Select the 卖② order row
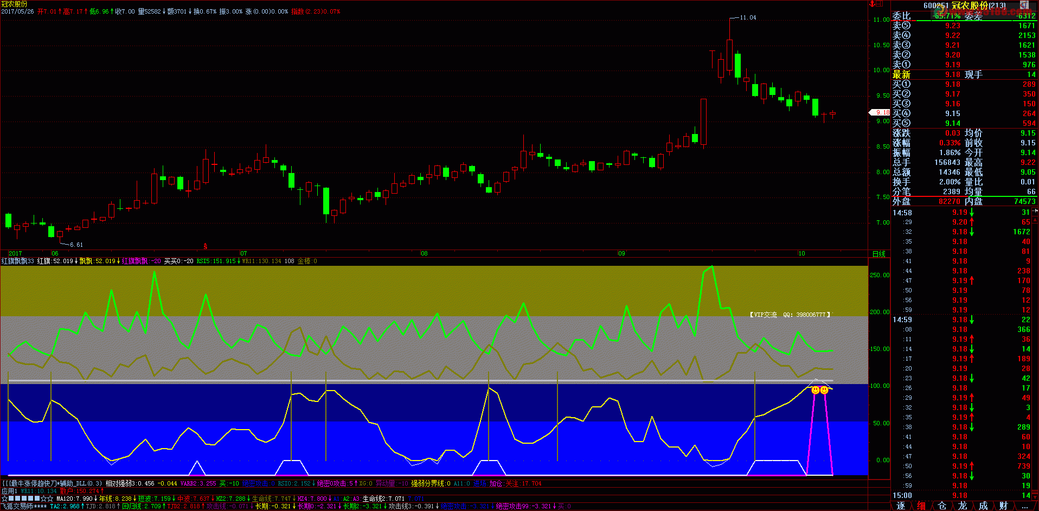 click(x=964, y=55)
